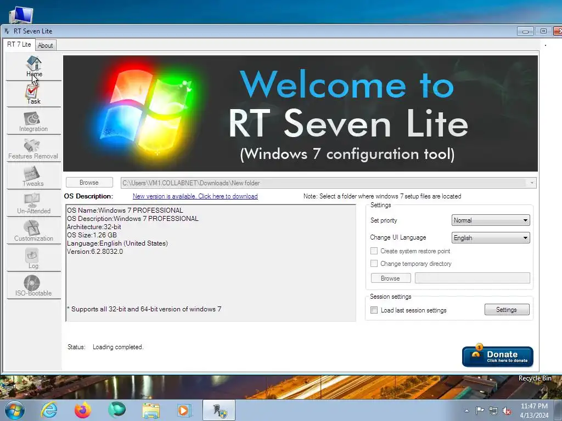Switch to the About tab

coord(45,45)
